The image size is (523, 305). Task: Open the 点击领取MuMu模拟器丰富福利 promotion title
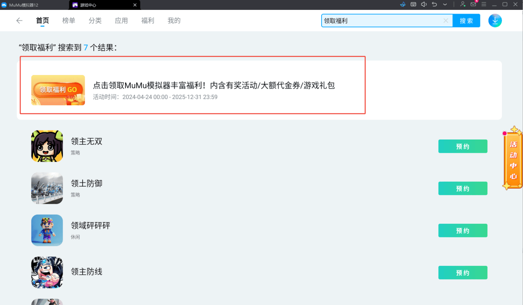click(214, 85)
